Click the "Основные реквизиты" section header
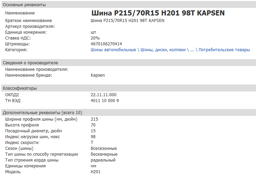256x177 pixels. click(24, 5)
